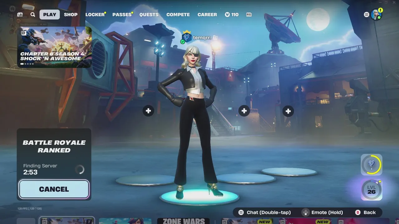Open the player avatar profile icon

click(376, 15)
